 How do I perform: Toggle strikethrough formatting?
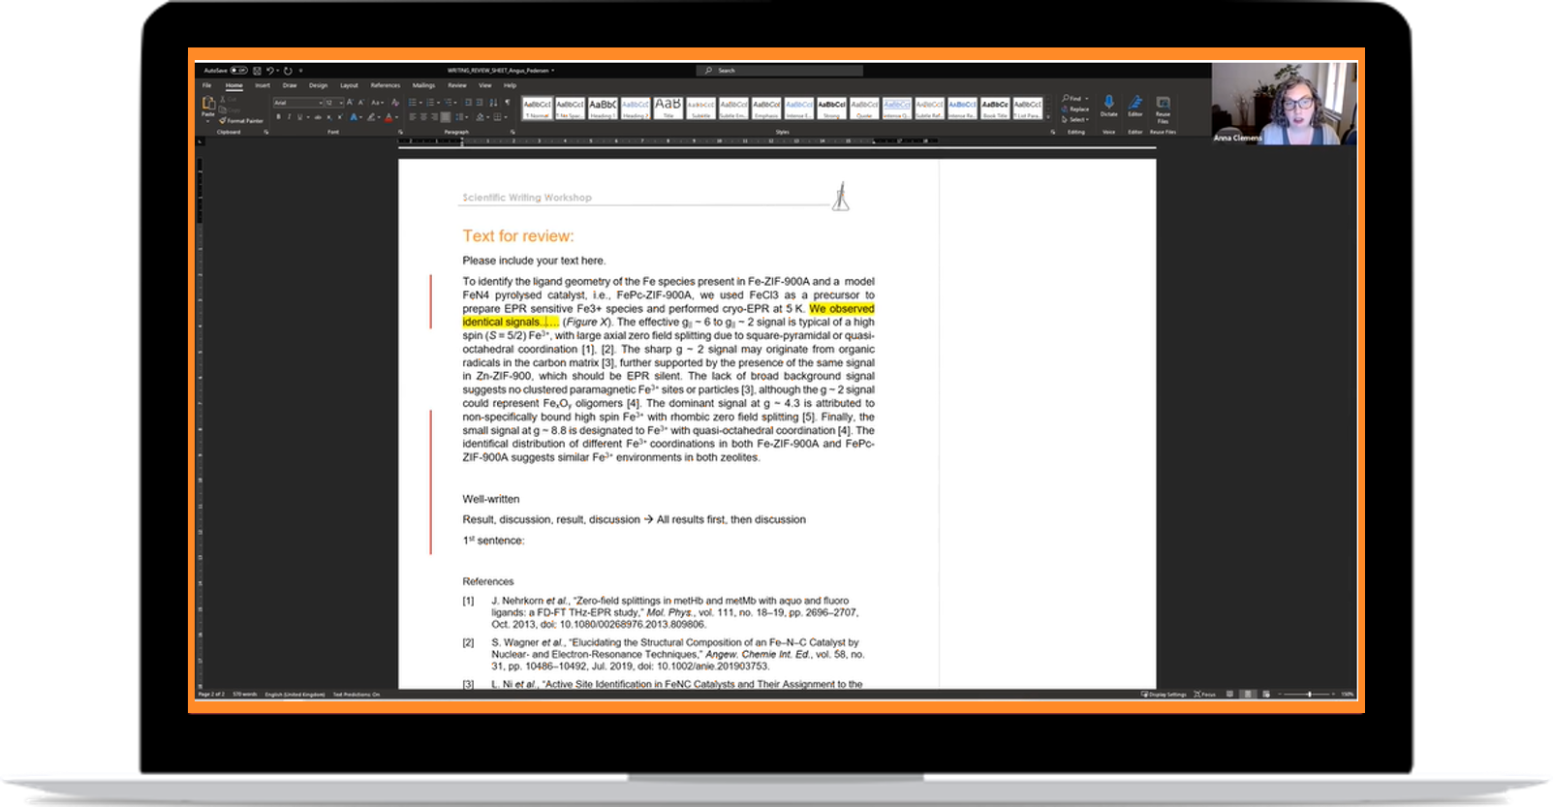coord(318,117)
